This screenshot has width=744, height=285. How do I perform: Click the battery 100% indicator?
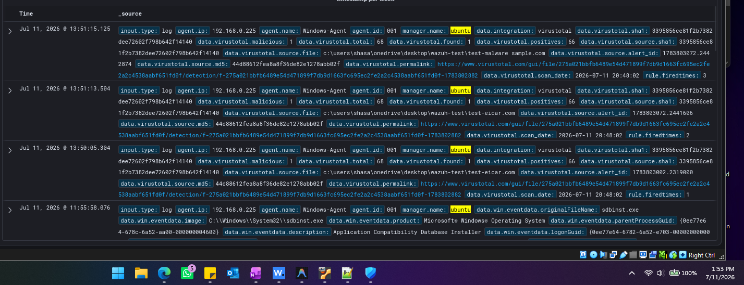click(683, 273)
